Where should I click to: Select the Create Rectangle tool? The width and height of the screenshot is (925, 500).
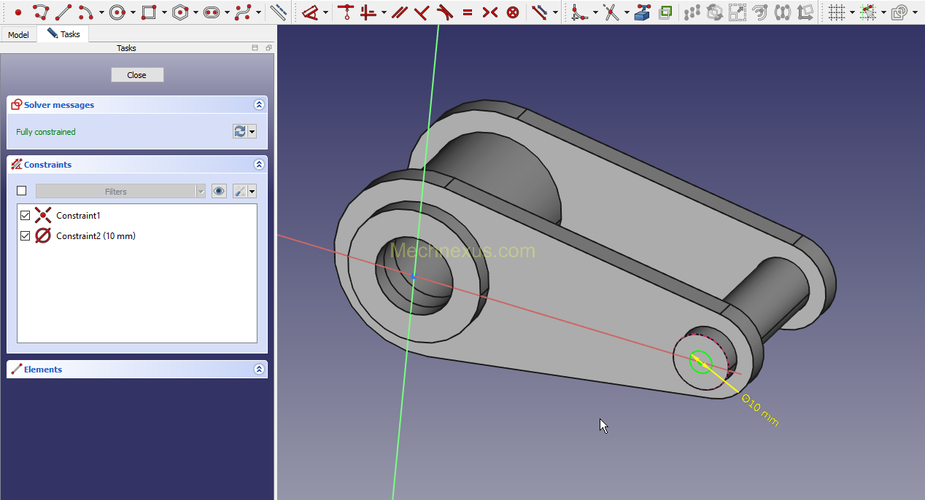(x=149, y=12)
